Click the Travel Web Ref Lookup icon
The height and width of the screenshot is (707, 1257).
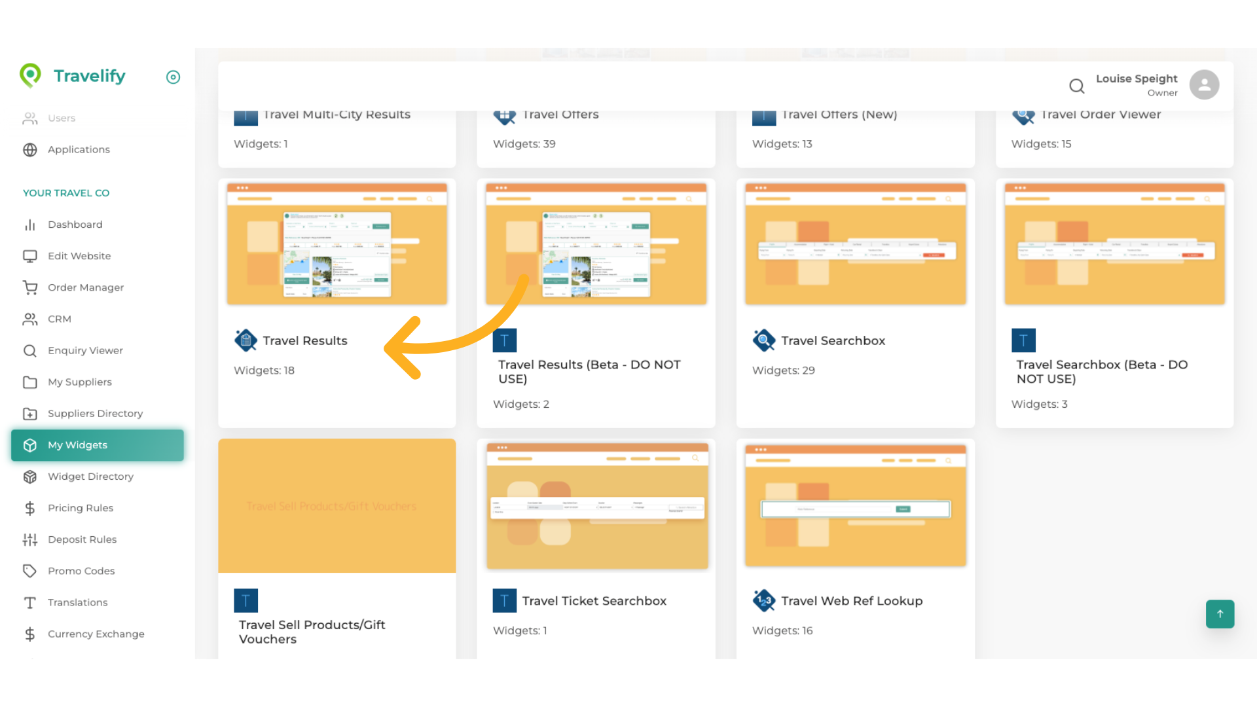click(x=763, y=600)
